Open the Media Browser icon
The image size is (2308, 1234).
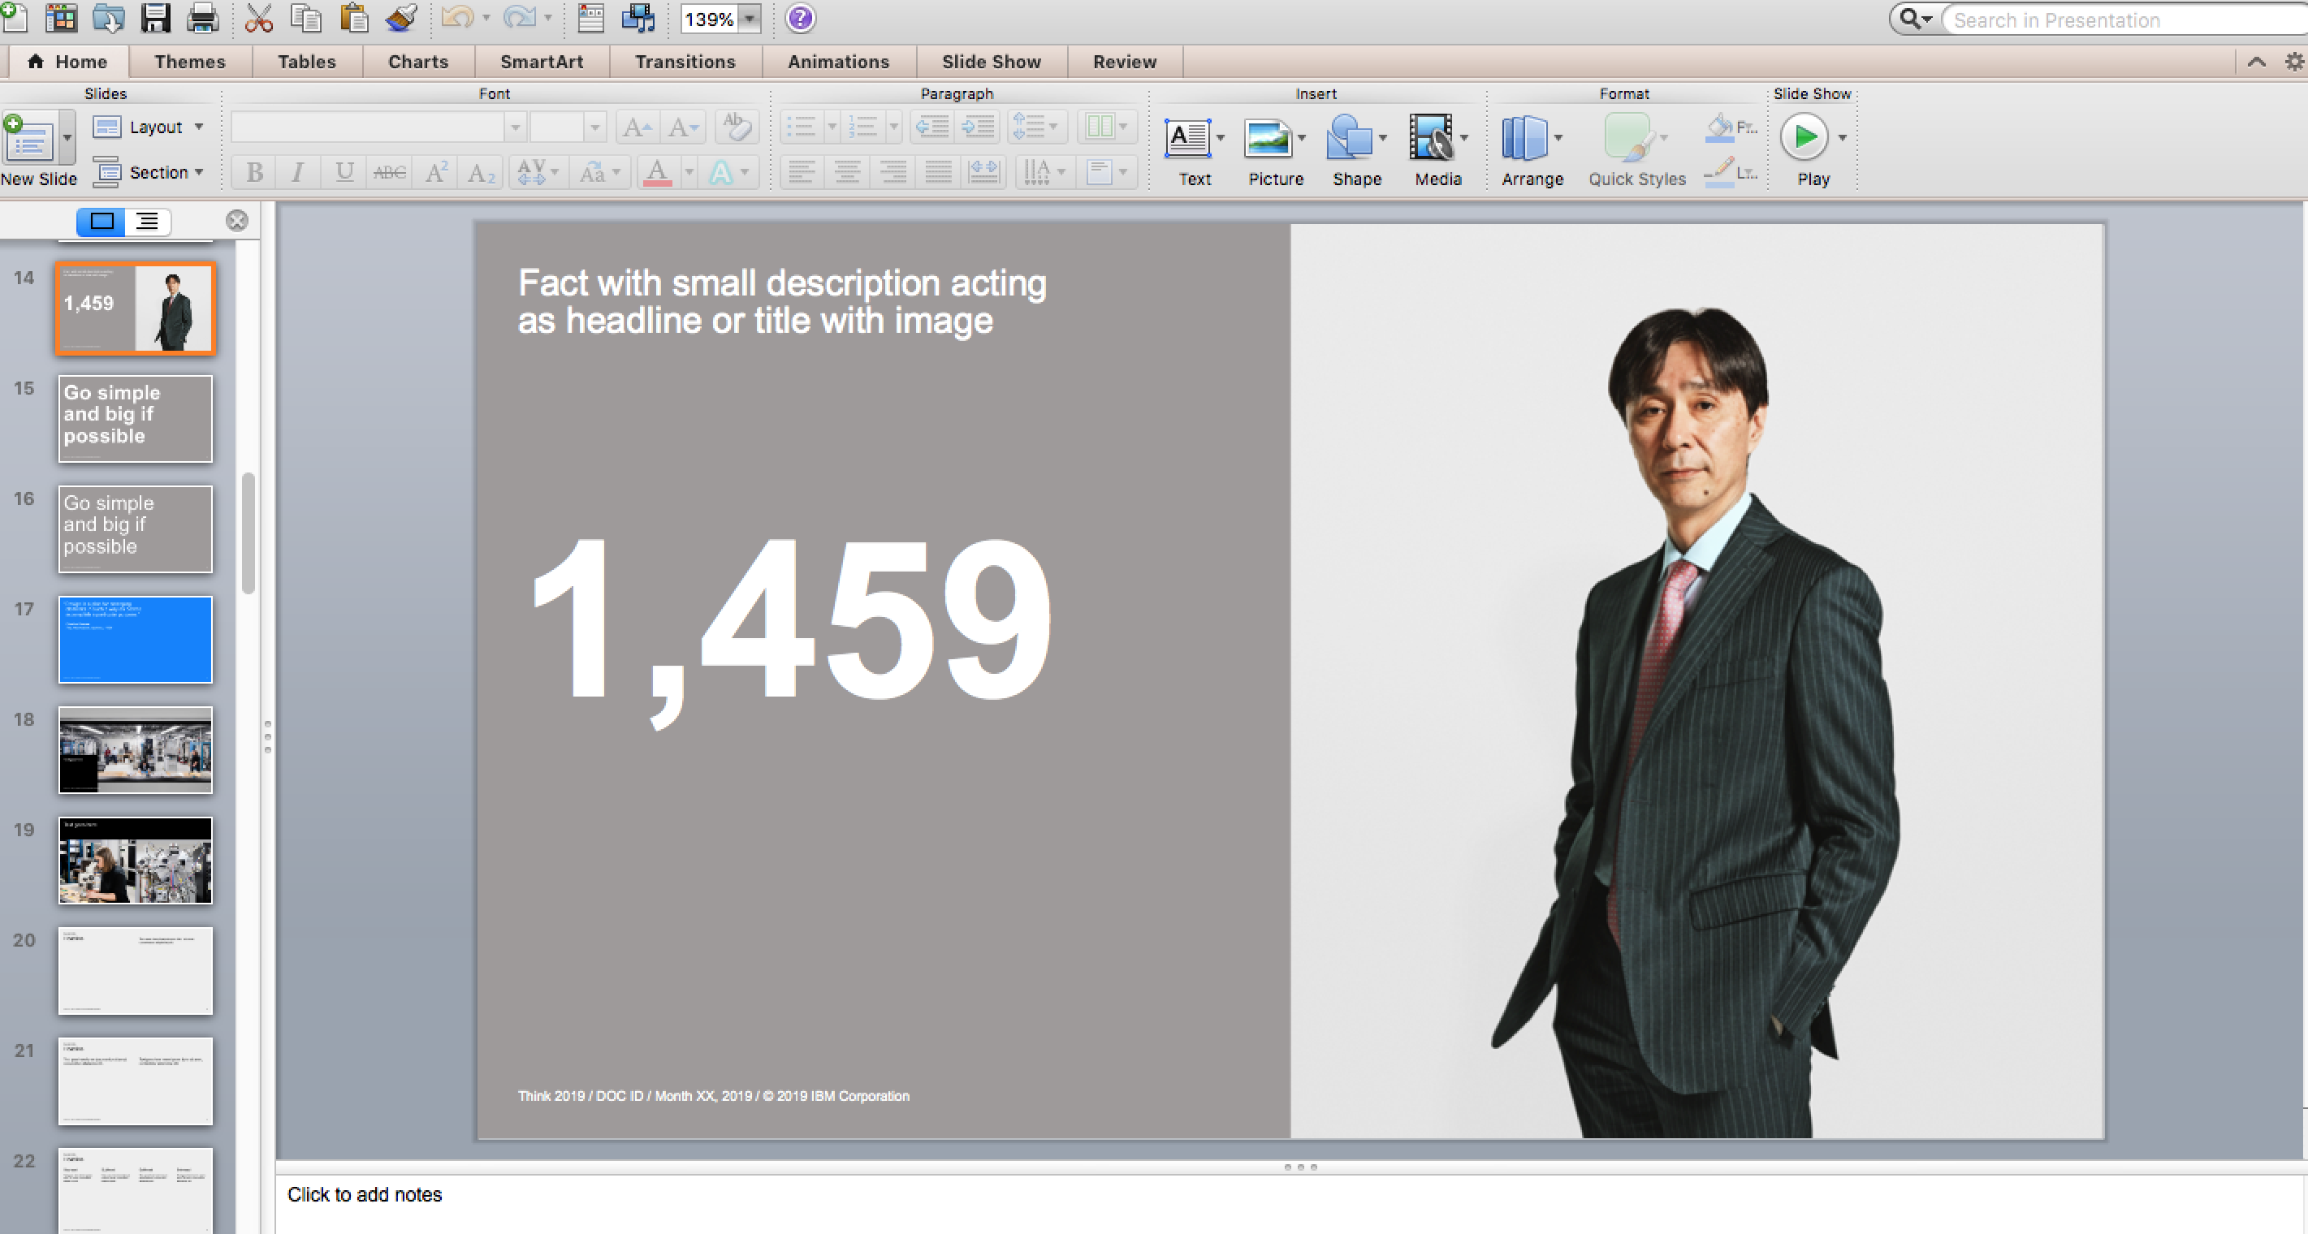639,18
